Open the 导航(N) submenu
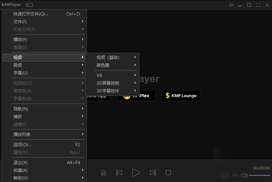The height and width of the screenshot is (182, 272). pyautogui.click(x=44, y=109)
